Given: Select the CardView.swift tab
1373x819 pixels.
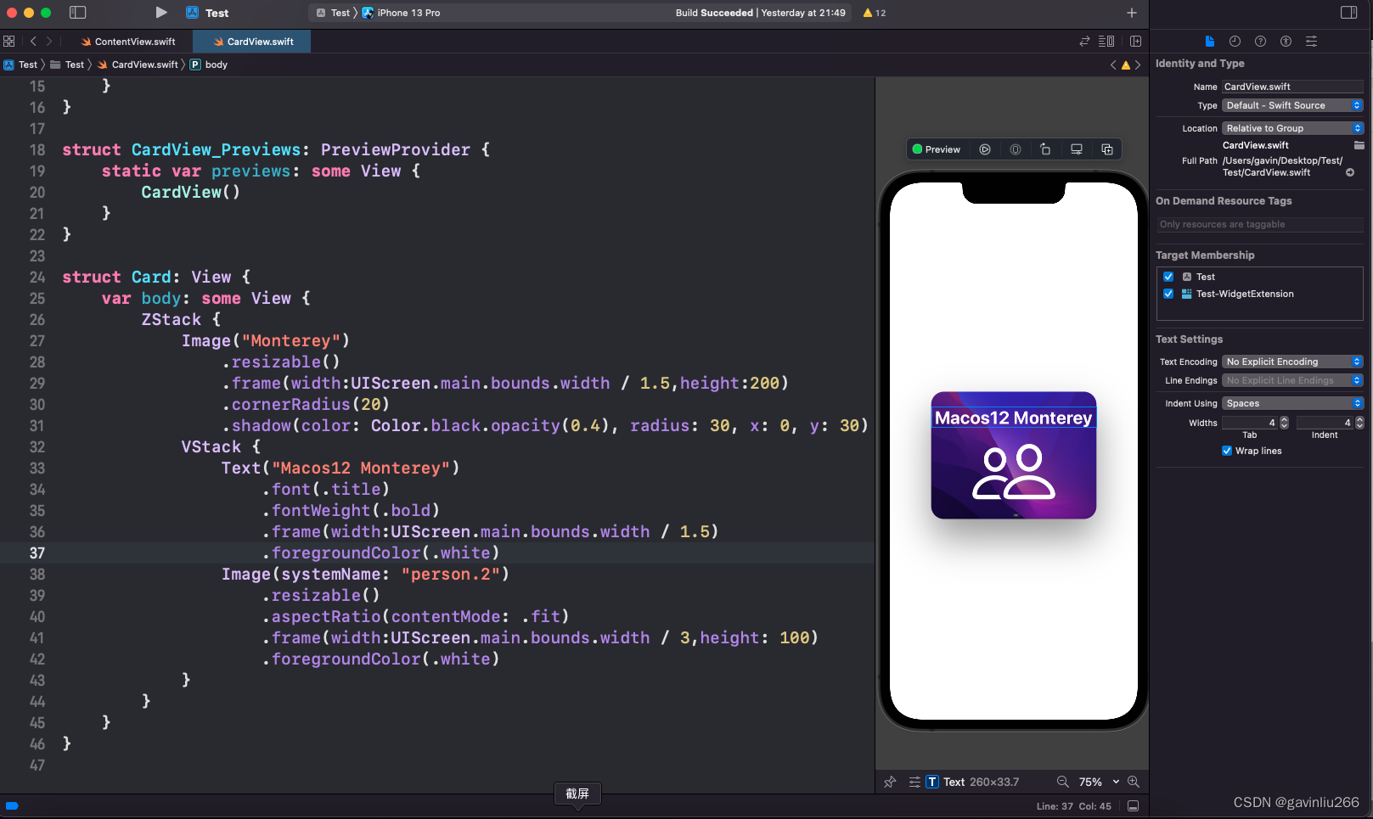Looking at the screenshot, I should click(x=252, y=42).
